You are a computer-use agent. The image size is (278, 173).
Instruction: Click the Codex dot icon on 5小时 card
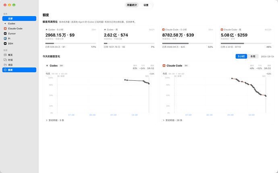46,30
